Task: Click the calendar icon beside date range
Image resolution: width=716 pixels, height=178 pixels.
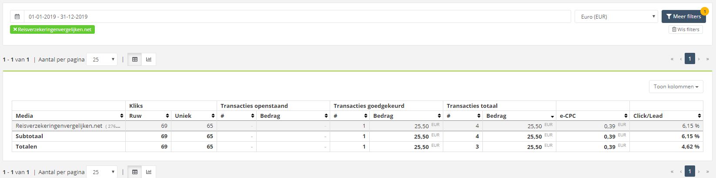Action: (x=17, y=16)
